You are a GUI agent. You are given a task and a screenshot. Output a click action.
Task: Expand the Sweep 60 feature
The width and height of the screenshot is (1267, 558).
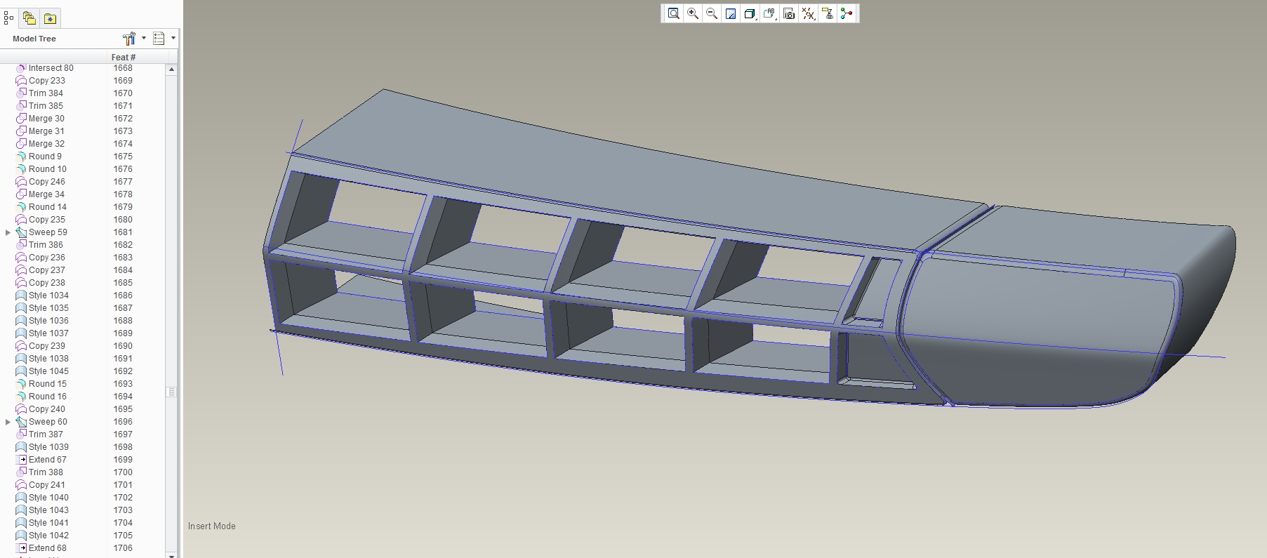8,422
